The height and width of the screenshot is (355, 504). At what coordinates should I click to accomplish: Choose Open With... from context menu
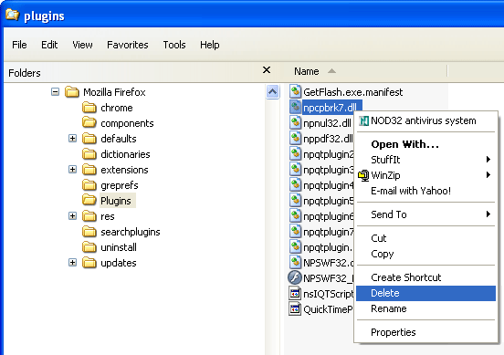coord(425,144)
